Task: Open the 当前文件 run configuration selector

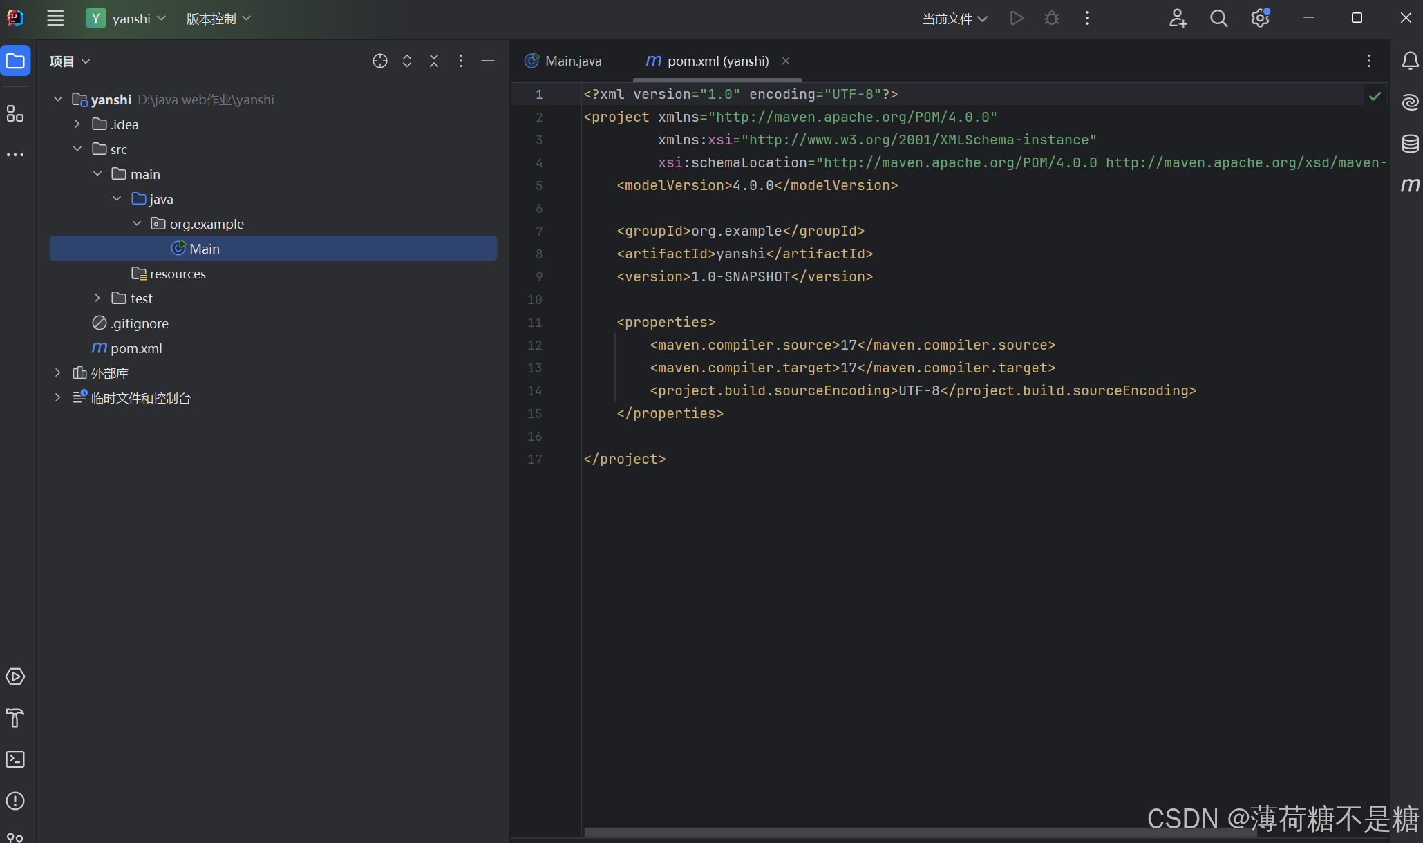Action: point(954,19)
